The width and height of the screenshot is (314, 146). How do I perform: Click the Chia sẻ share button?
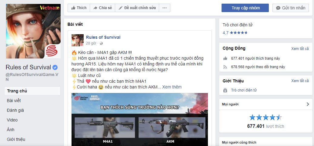102,8
